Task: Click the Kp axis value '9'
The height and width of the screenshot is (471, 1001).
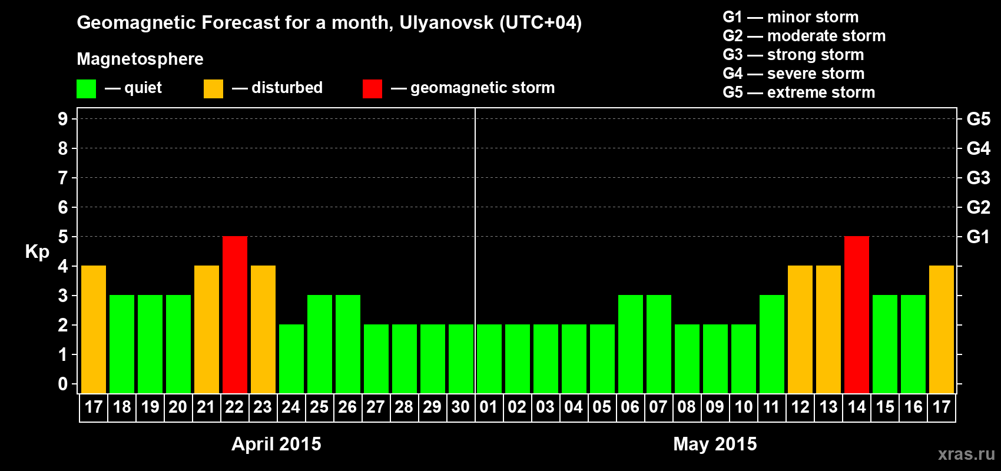Action: (x=63, y=119)
